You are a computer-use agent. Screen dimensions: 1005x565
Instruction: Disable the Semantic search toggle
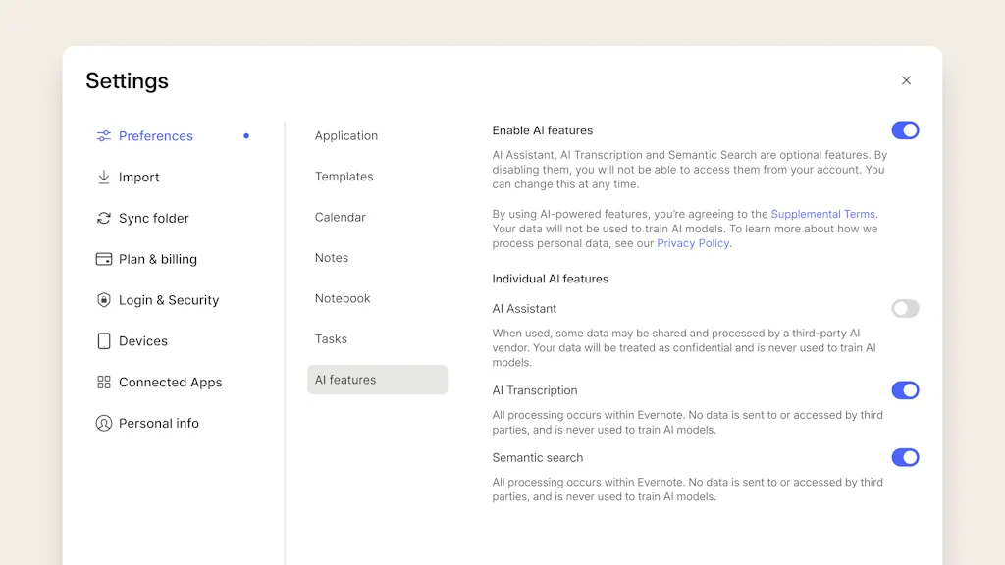click(x=905, y=457)
